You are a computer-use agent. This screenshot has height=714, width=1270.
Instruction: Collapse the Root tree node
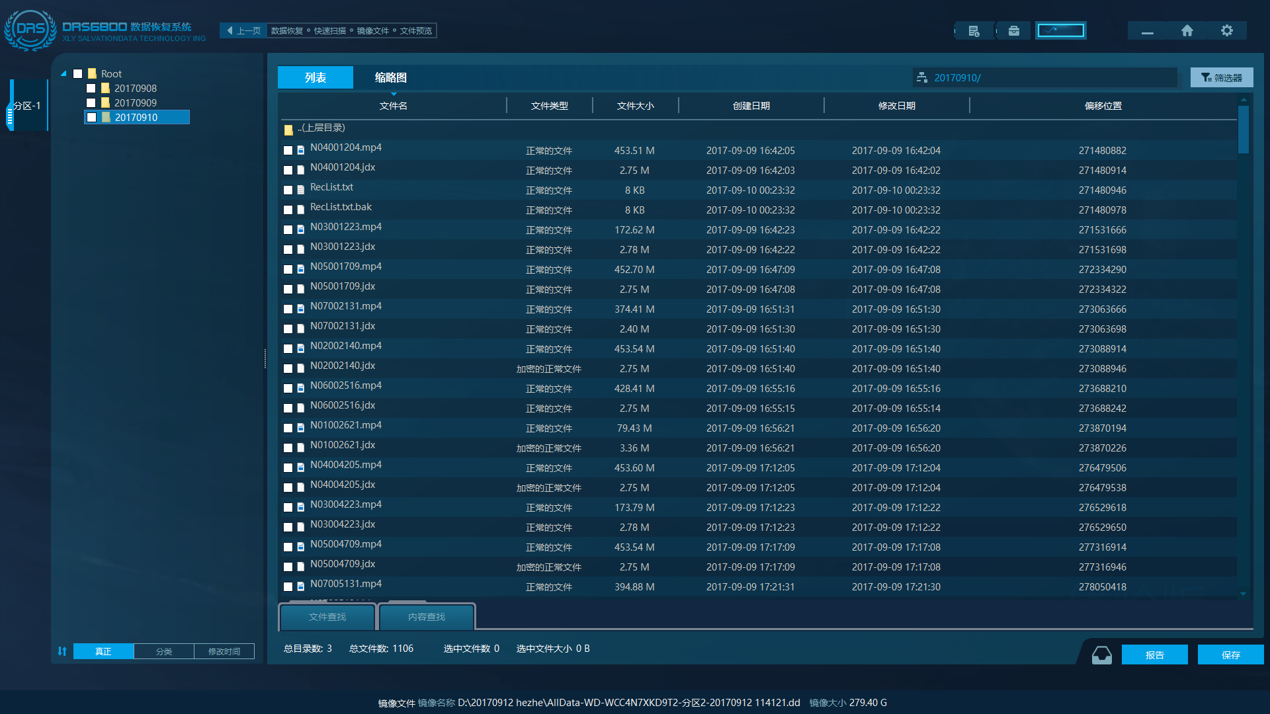tap(63, 74)
